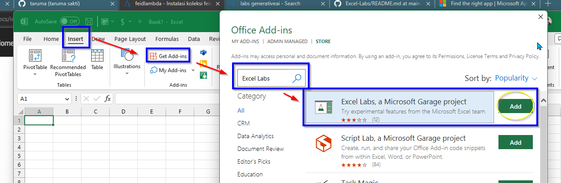Image resolution: width=561 pixels, height=183 pixels.
Task: Click the Excel logo icon in title bar
Action: coord(25,21)
